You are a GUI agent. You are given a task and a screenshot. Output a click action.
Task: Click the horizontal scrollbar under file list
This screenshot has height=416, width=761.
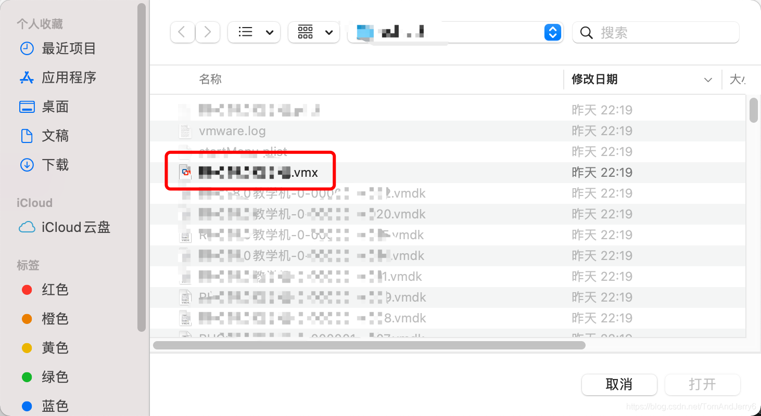(x=369, y=345)
